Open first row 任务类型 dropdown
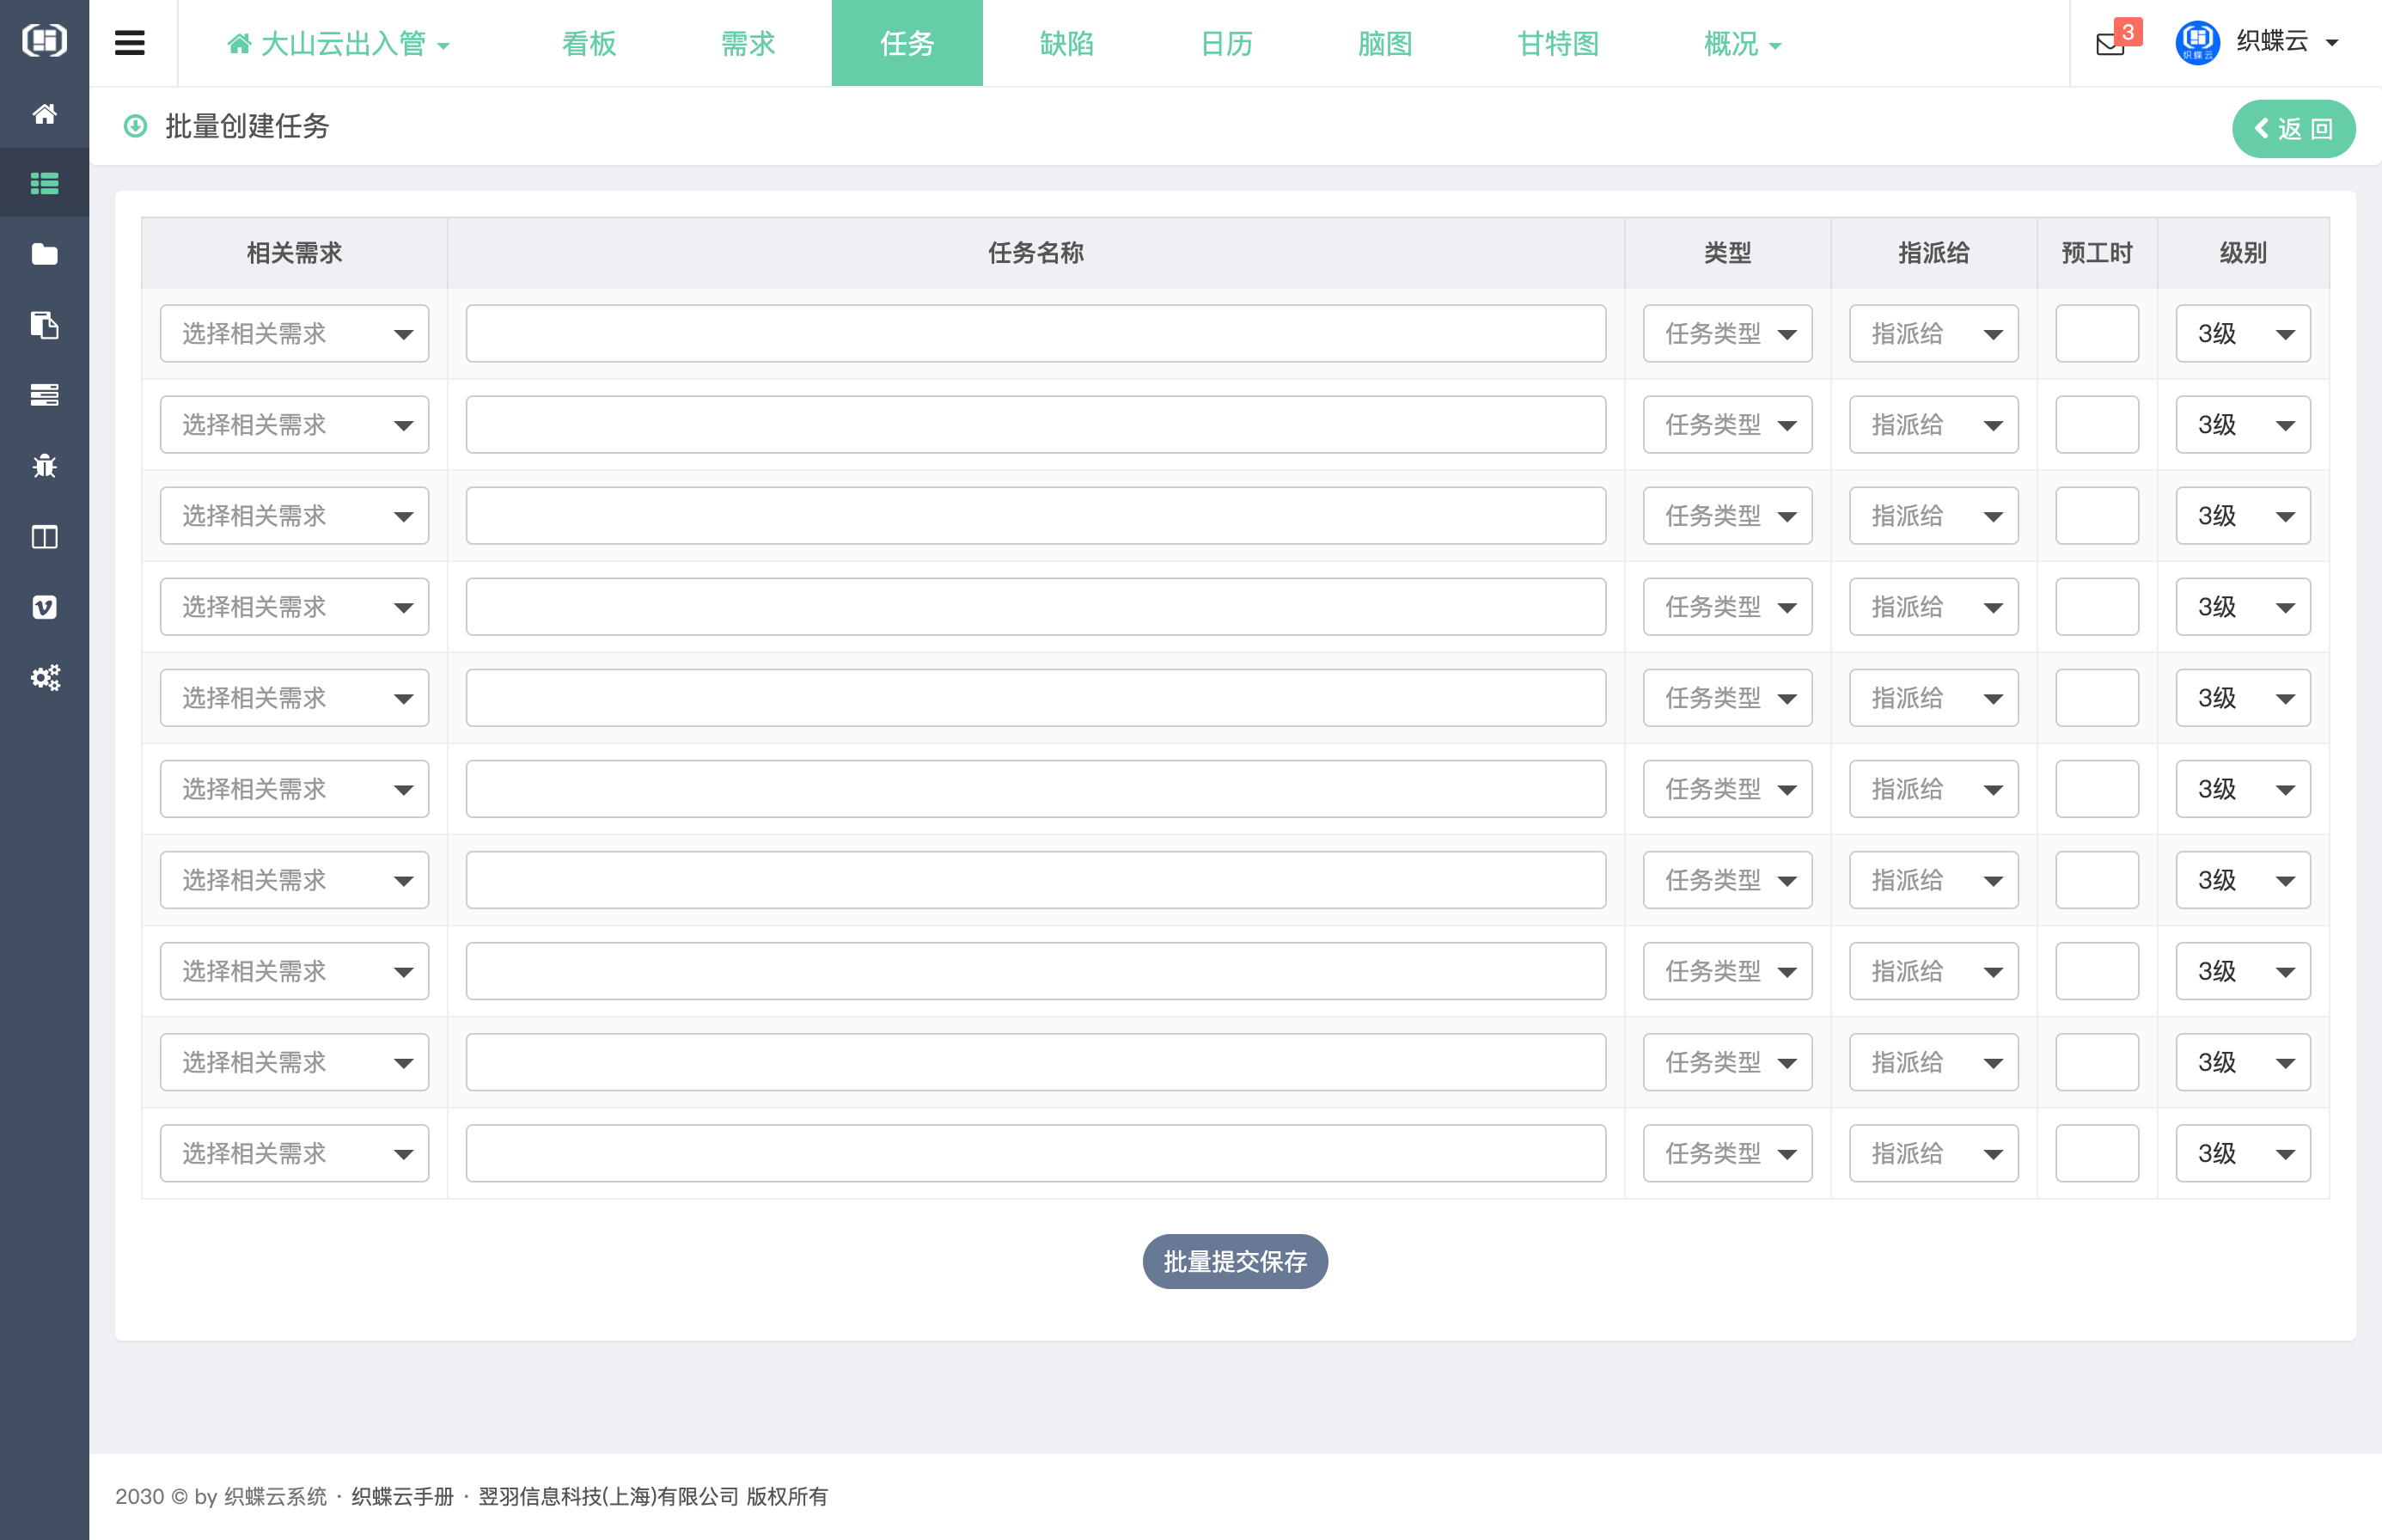Viewport: 2382px width, 1540px height. click(x=1727, y=334)
